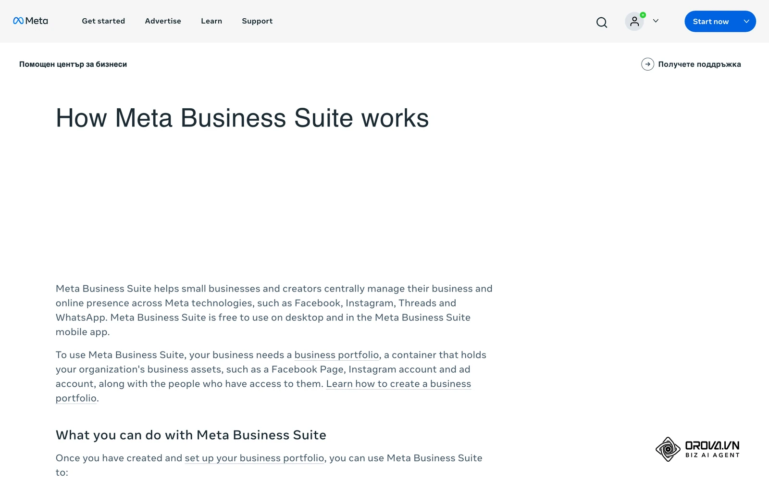769x481 pixels.
Task: Click the user profile avatar icon
Action: click(634, 21)
